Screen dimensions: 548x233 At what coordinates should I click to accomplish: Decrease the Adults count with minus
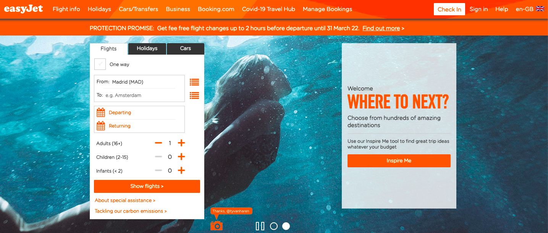tap(158, 143)
